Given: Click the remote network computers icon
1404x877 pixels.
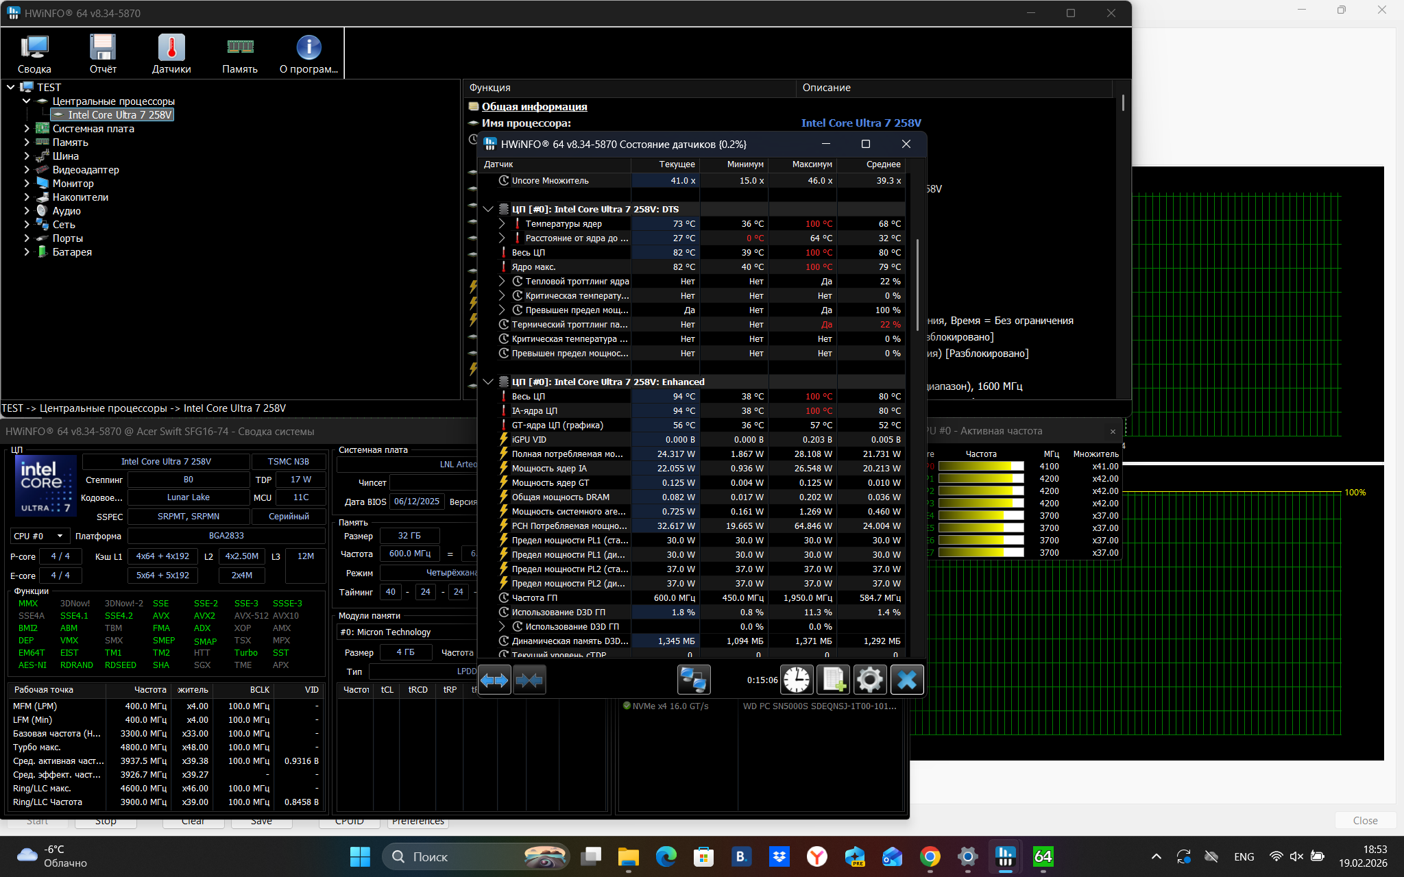Looking at the screenshot, I should 693,680.
